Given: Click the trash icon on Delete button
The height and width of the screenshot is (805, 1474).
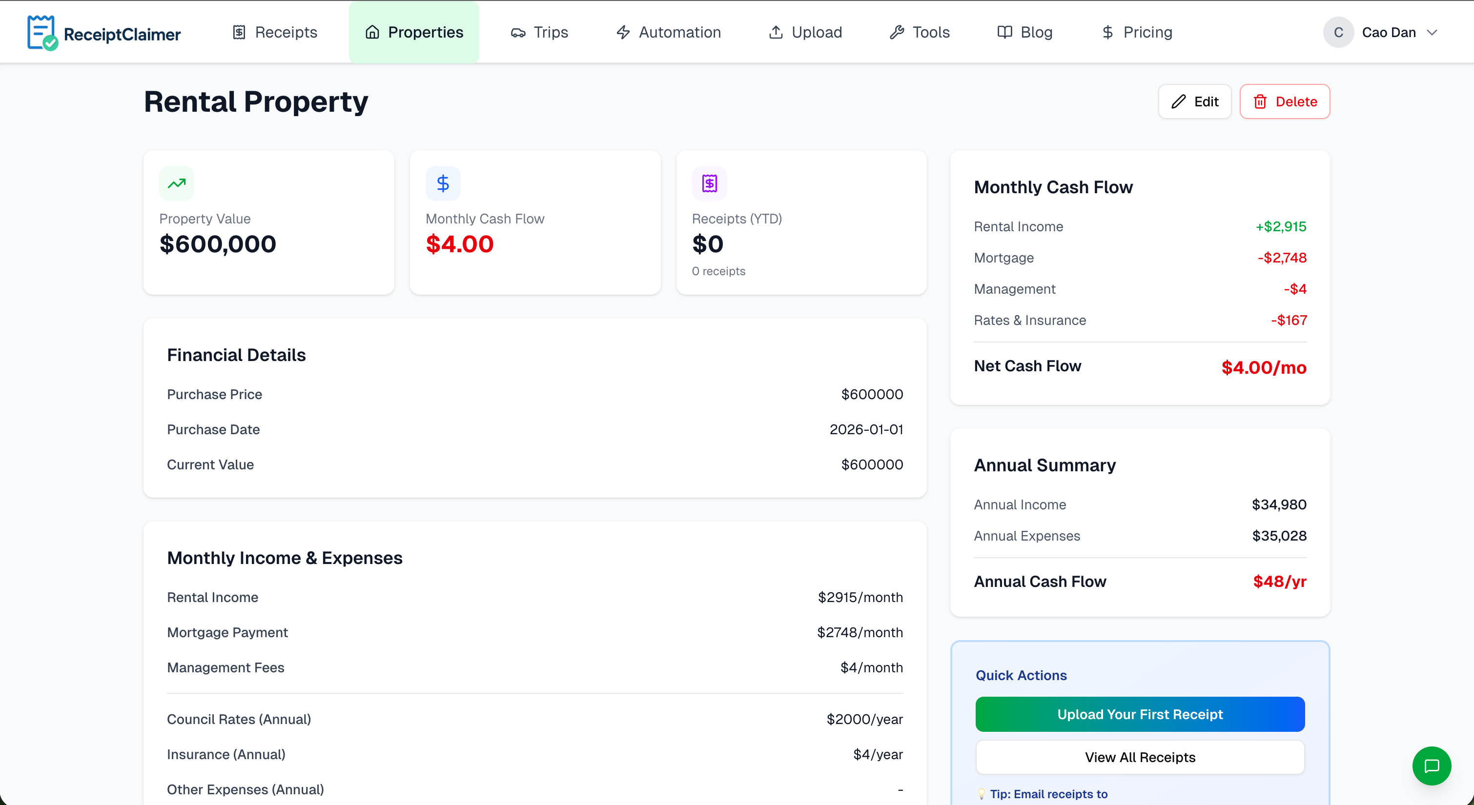Looking at the screenshot, I should [x=1260, y=102].
